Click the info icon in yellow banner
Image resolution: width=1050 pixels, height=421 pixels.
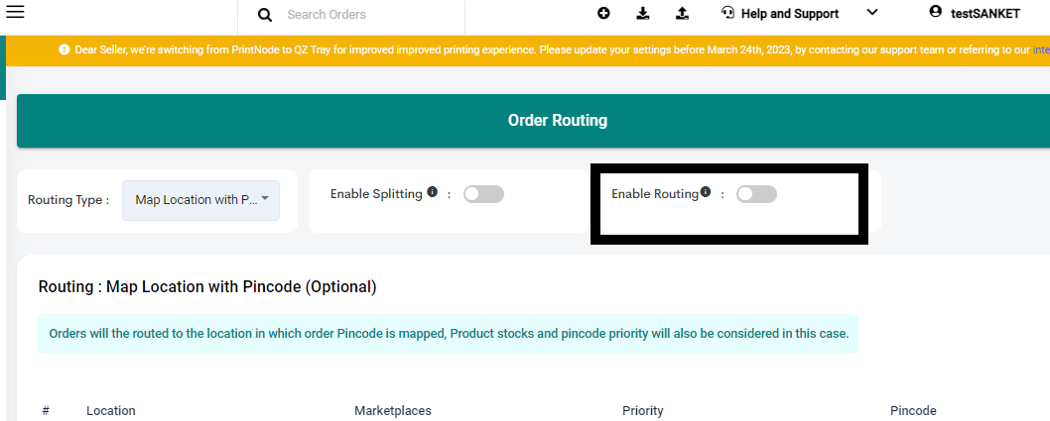(65, 50)
